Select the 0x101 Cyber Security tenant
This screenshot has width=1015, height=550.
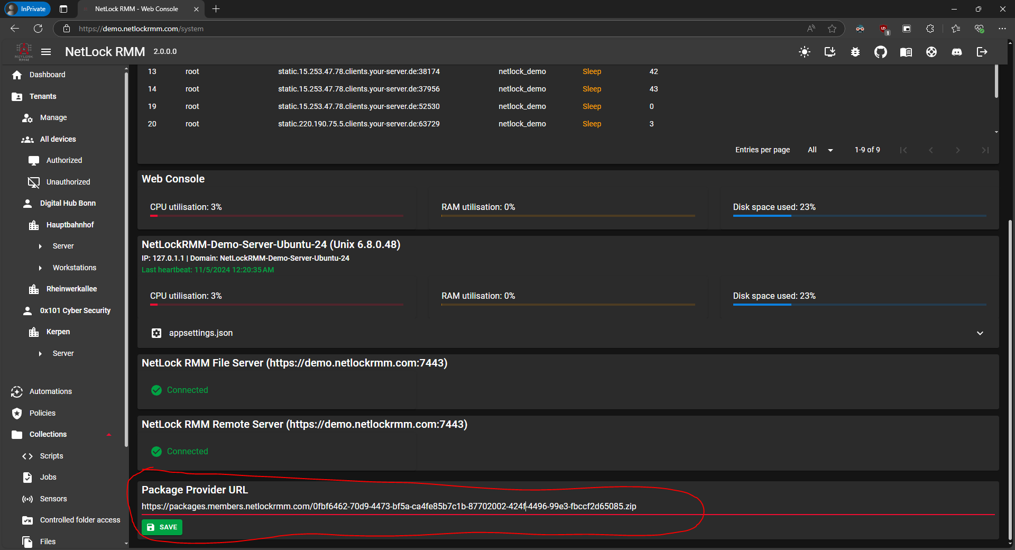tap(75, 310)
